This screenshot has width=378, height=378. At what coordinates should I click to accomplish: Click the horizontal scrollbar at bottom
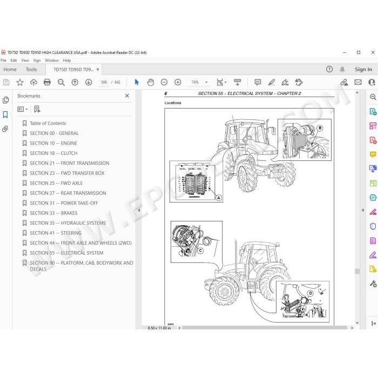(x=264, y=328)
